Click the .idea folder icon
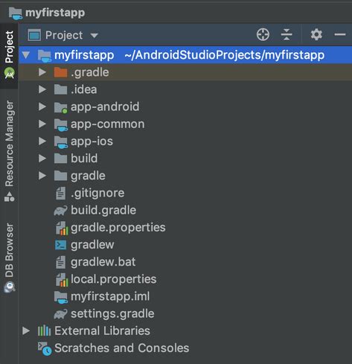The height and width of the screenshot is (364, 352). point(60,89)
